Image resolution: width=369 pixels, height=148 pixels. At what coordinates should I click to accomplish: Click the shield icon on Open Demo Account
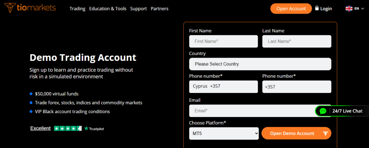(x=325, y=133)
